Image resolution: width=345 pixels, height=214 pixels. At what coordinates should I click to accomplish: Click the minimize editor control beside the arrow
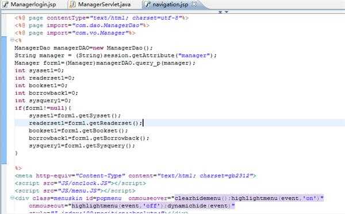220,12
